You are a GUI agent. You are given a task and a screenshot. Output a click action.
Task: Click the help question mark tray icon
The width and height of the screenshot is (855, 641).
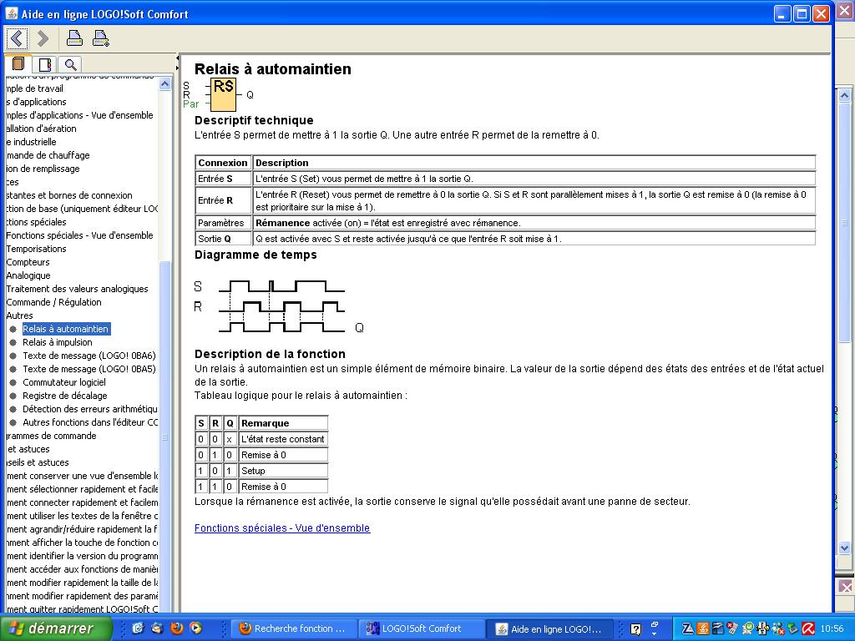[x=635, y=629]
